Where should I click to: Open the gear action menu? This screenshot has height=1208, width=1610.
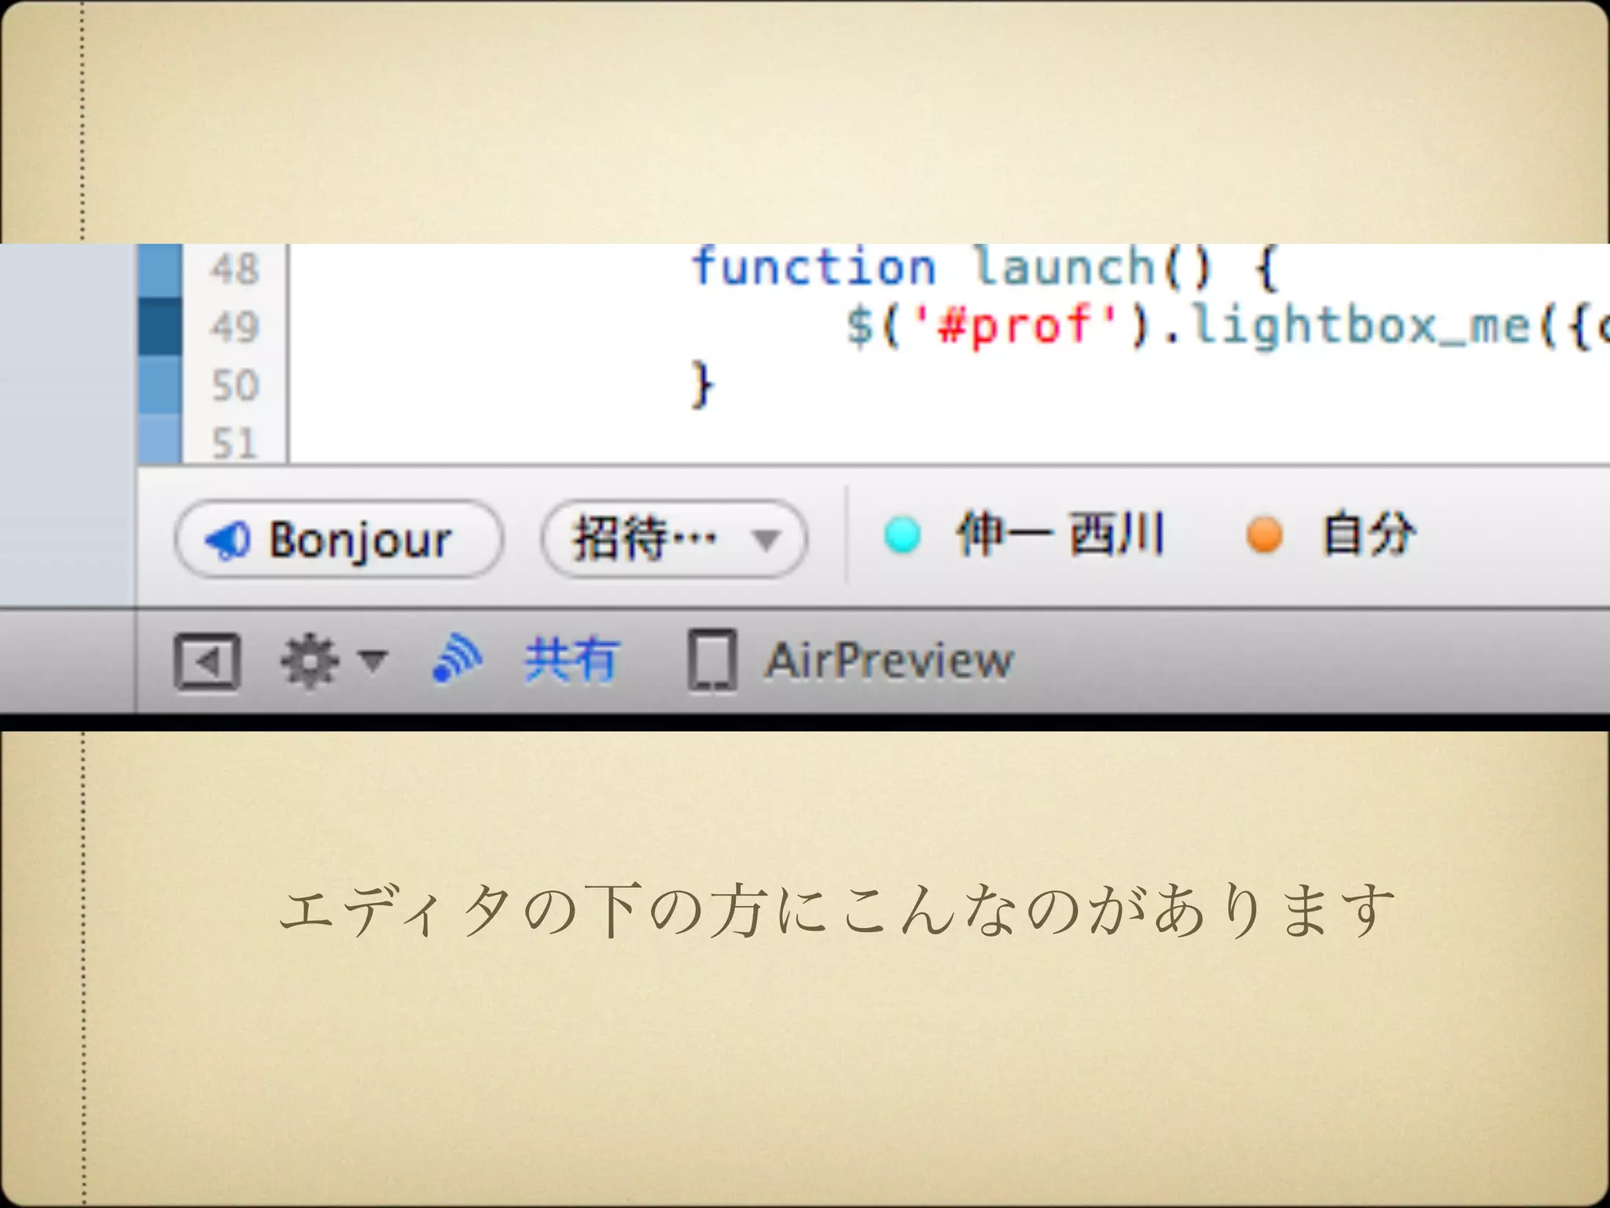(x=334, y=661)
